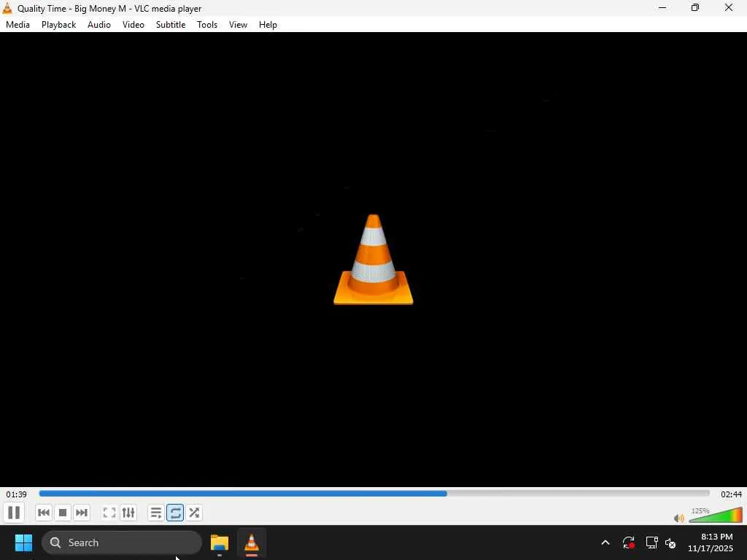
Task: Open the Playback menu
Action: click(58, 25)
